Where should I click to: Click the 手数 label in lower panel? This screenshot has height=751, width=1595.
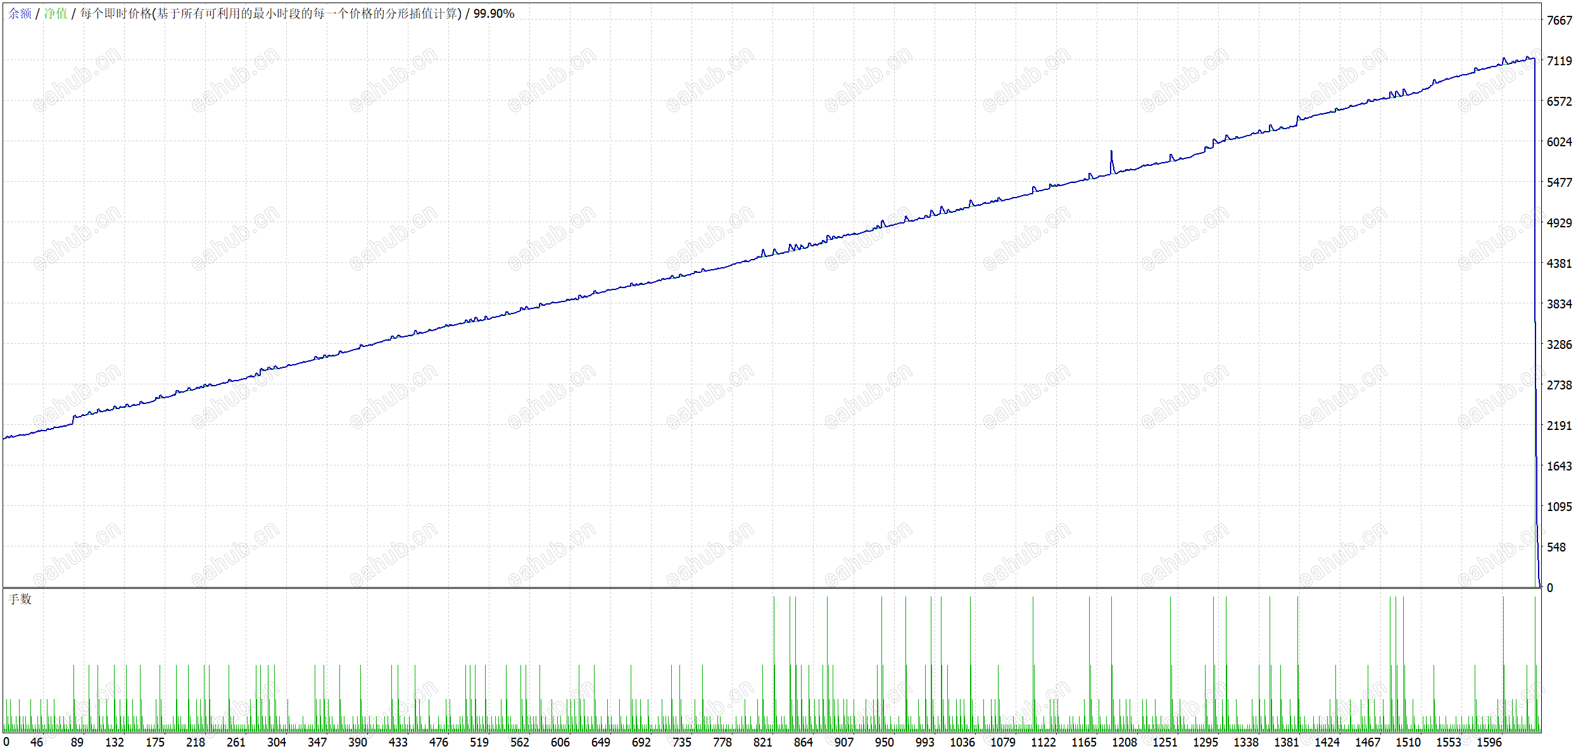[x=20, y=599]
